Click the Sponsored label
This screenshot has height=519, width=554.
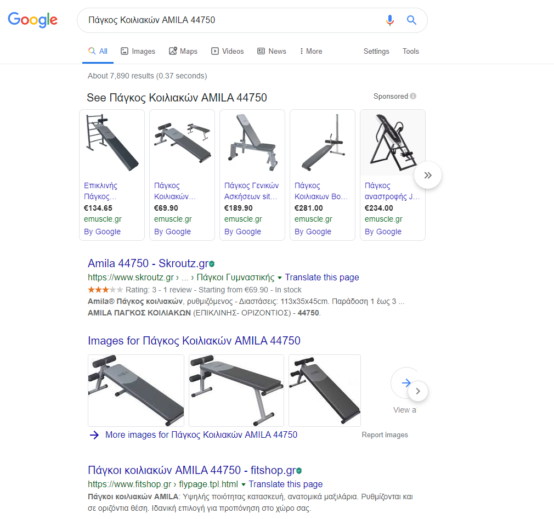pyautogui.click(x=391, y=96)
